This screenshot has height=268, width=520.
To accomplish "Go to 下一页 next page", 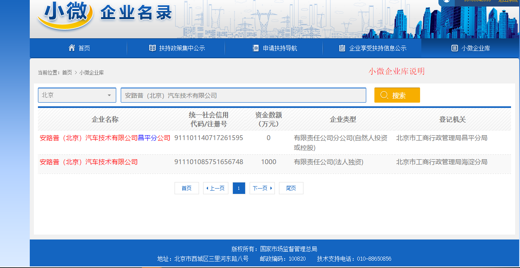I will click(x=262, y=188).
